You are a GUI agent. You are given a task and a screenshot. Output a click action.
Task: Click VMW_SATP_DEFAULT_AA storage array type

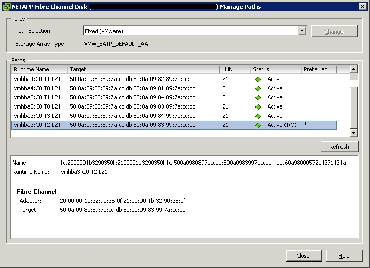[x=116, y=44]
